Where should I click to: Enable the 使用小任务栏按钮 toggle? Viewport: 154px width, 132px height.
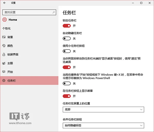(x=67, y=51)
